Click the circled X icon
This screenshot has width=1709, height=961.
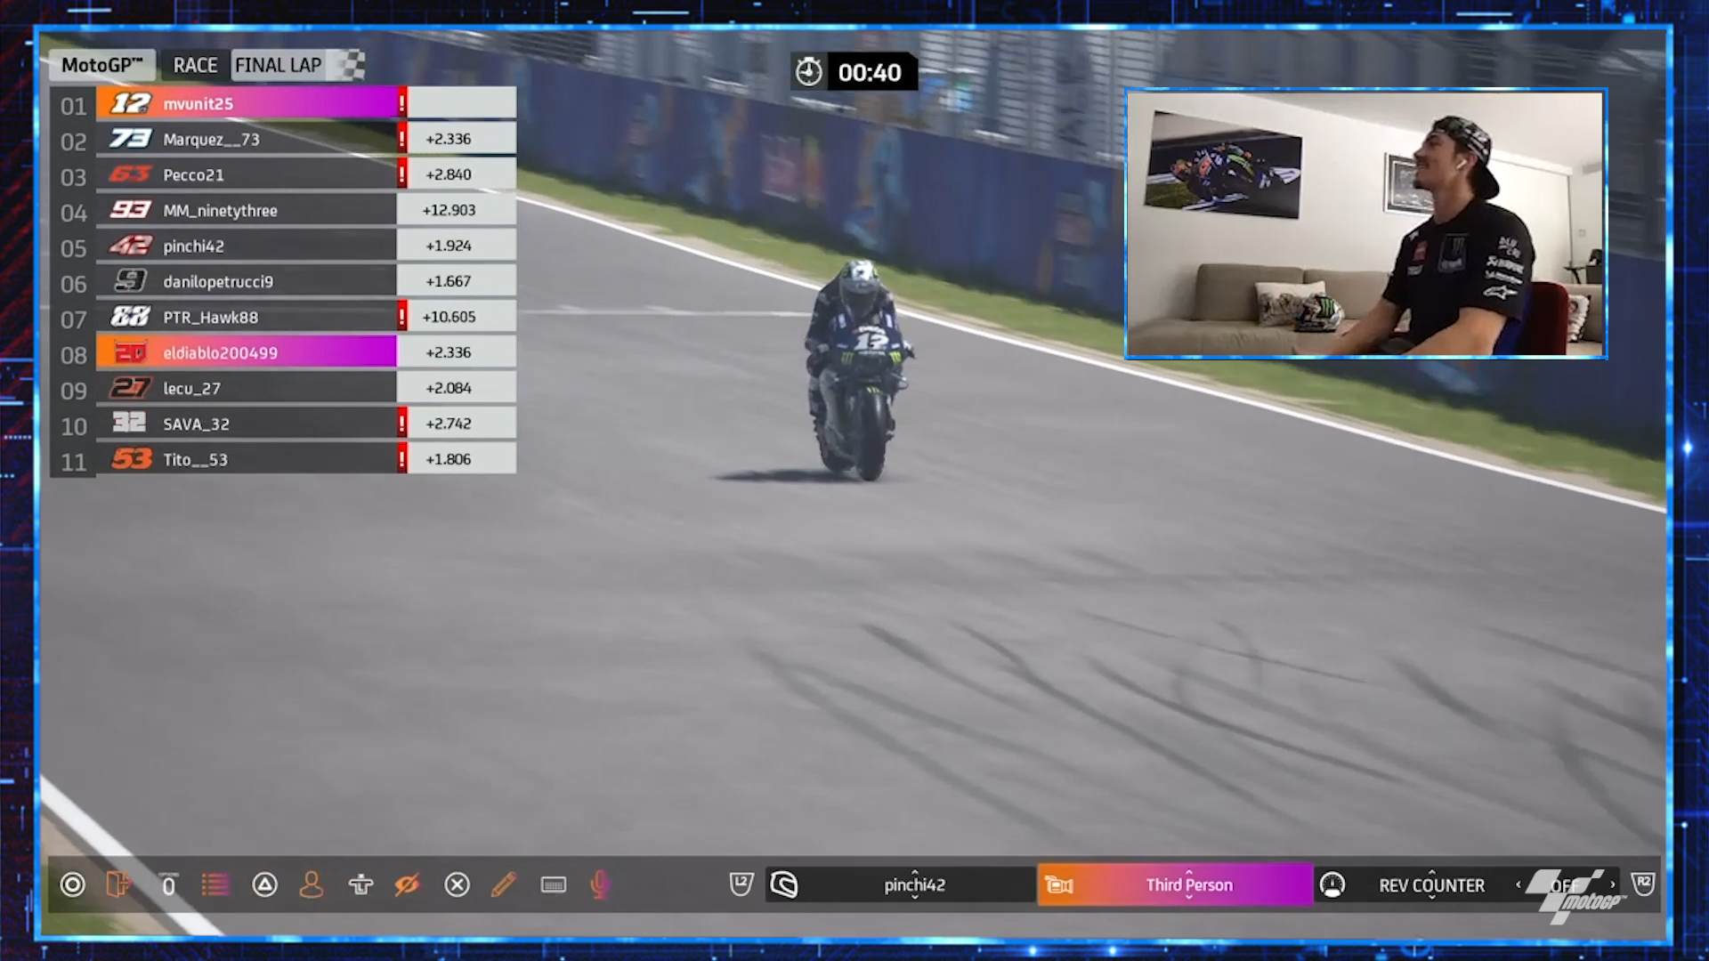pos(457,884)
